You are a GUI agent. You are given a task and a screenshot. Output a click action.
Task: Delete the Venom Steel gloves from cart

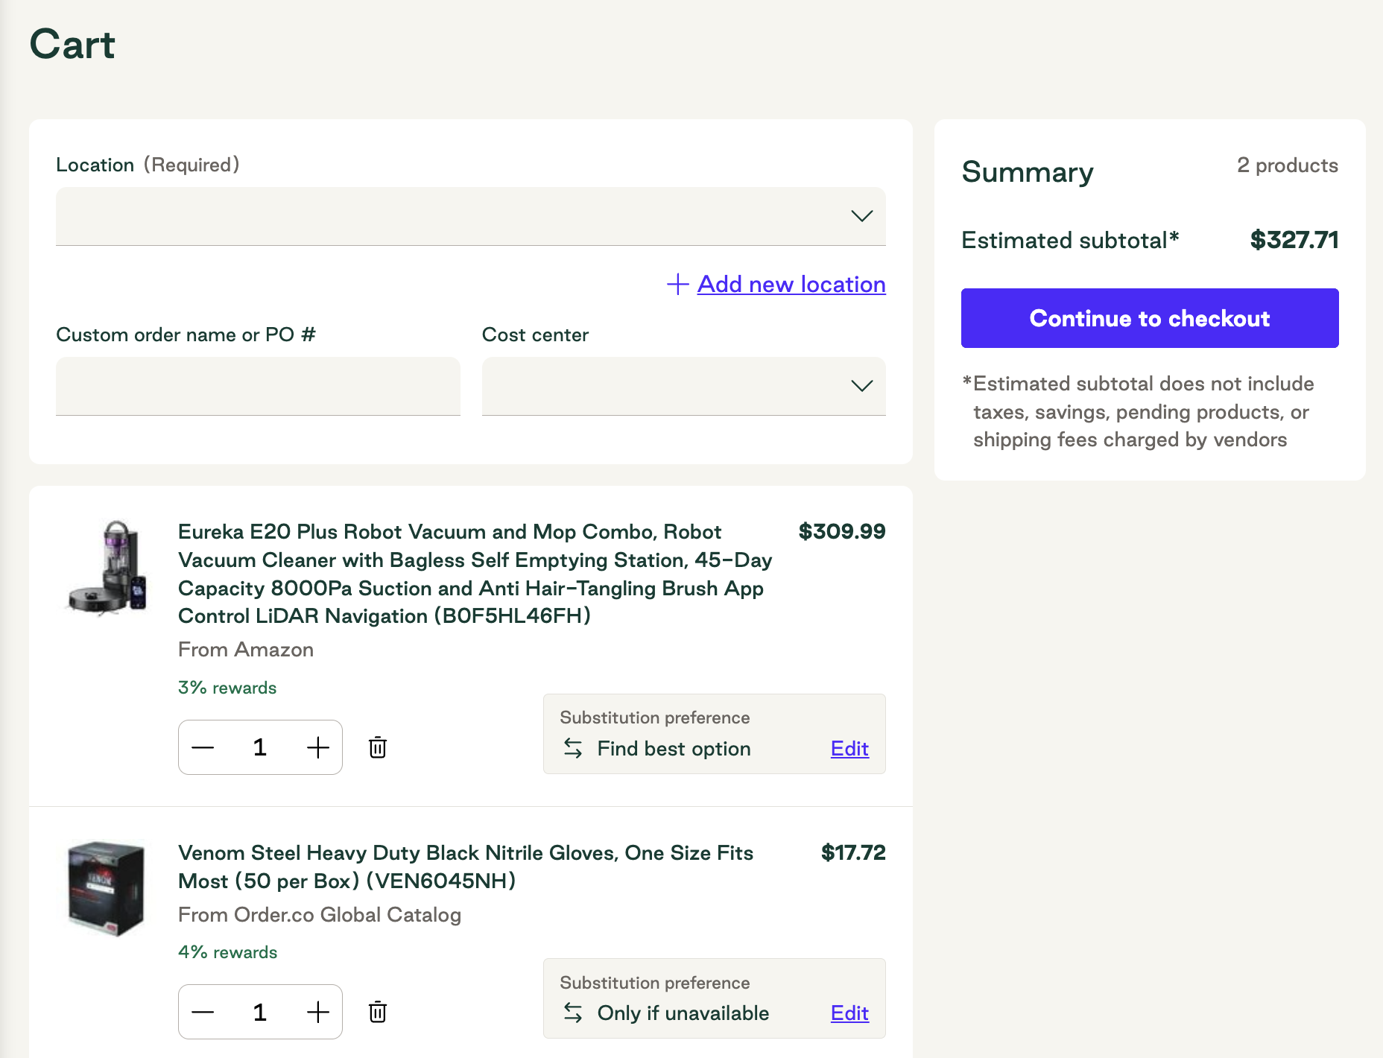378,1012
